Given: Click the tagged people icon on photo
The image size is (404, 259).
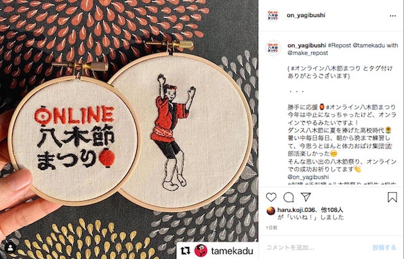Looking at the screenshot, I should tap(11, 248).
